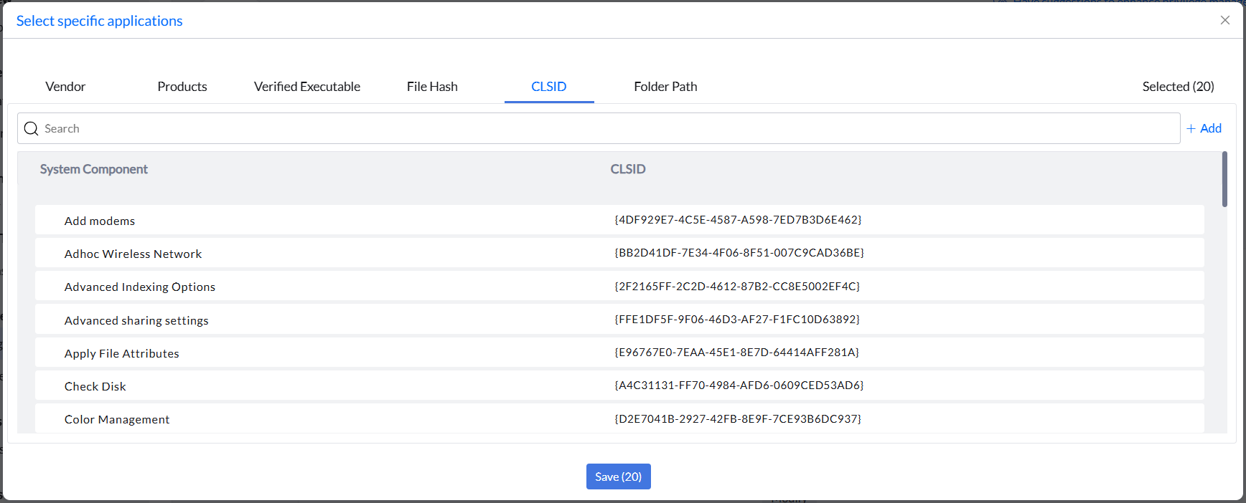Select the Adhoc Wireless Network row

point(619,253)
